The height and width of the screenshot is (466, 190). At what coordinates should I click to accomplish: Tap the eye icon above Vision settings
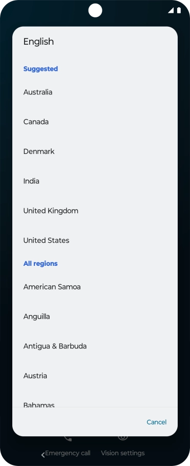click(123, 438)
